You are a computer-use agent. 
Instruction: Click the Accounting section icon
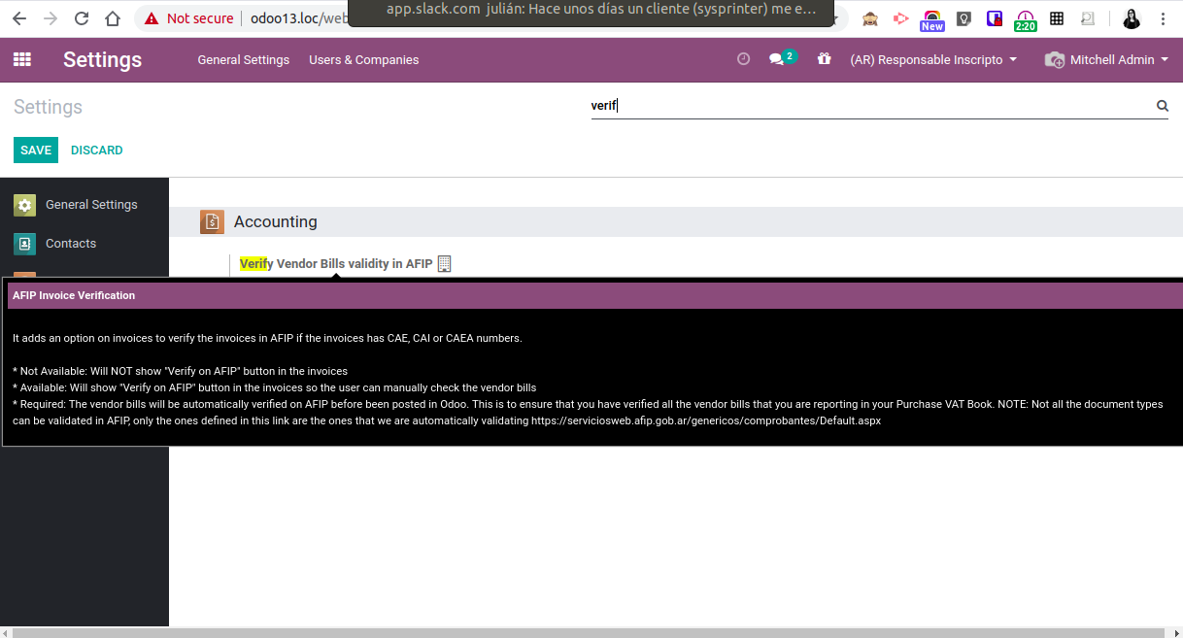[212, 221]
